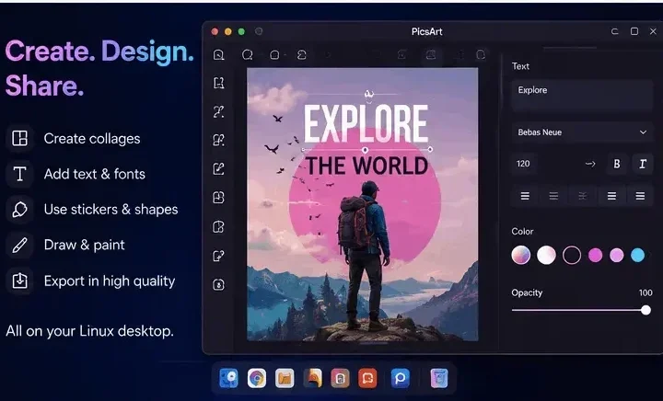
Task: Open the red-orange chat bubble app in the dock
Action: 367,378
